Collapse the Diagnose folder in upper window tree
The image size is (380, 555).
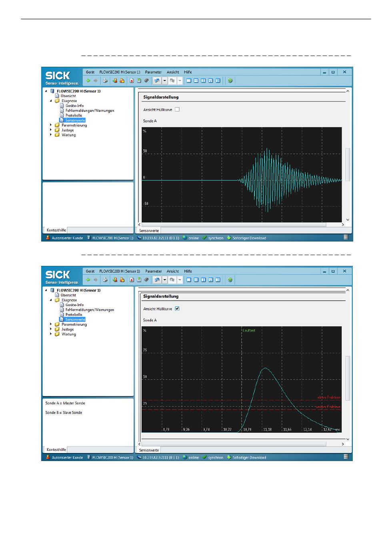coord(51,101)
